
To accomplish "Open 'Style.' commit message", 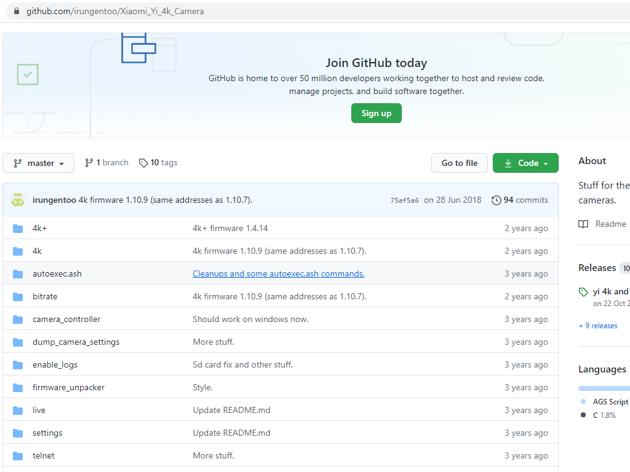I will (x=202, y=388).
